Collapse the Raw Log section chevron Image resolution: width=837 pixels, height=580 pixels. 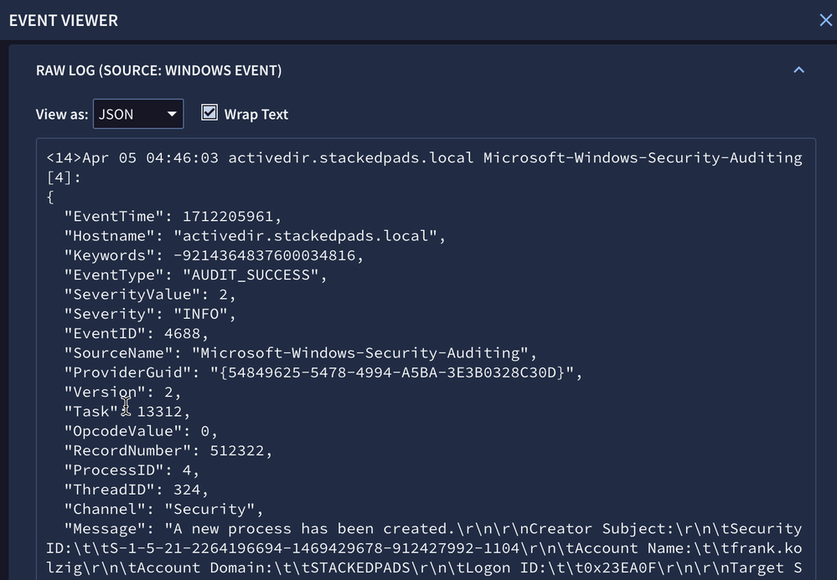[x=798, y=69]
